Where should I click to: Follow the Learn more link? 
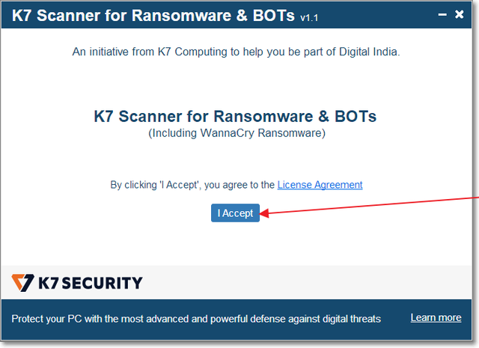tap(436, 318)
